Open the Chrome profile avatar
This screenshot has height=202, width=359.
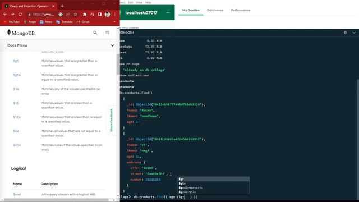pos(107,14)
